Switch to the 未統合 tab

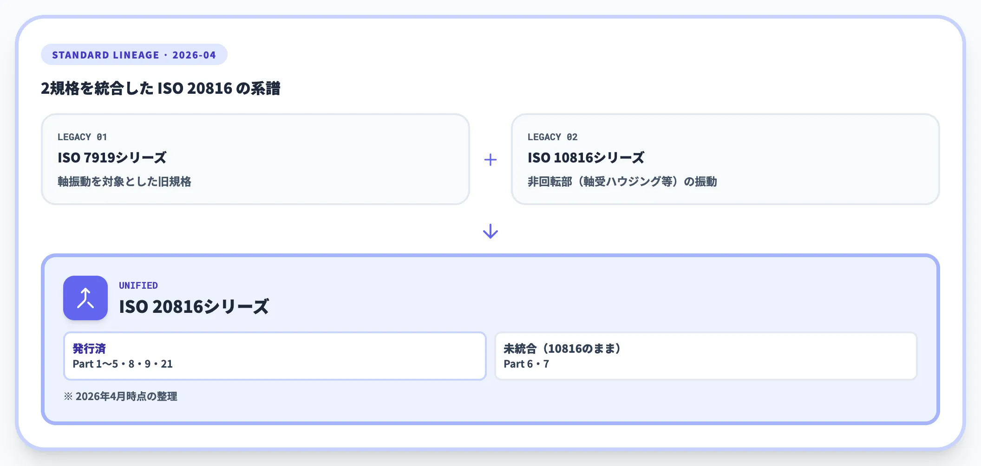coord(562,349)
